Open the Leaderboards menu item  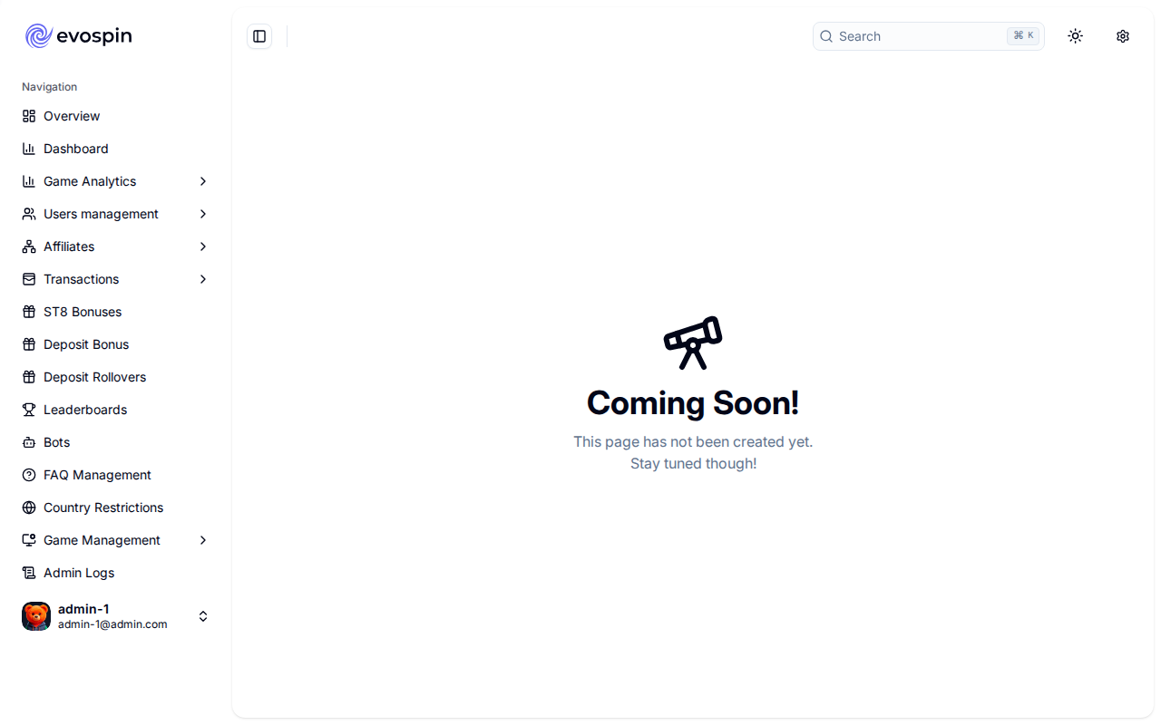(x=116, y=410)
